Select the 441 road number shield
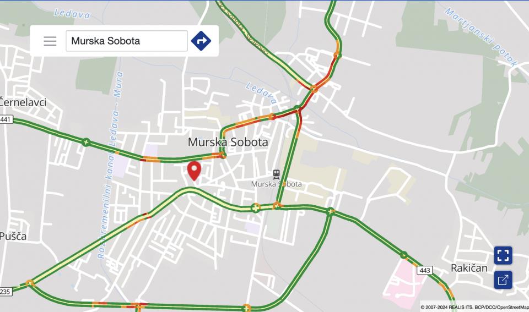Screen dimensions: 529x312 click(x=6, y=119)
